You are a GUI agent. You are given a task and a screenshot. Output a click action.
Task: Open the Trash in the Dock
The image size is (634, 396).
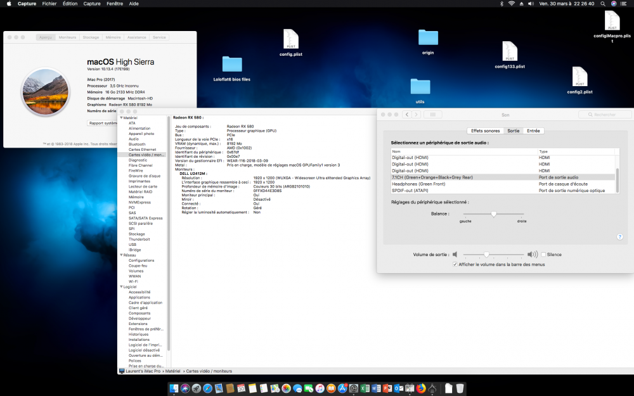[460, 388]
